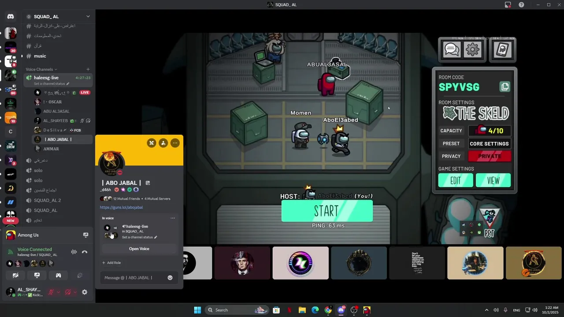Toggle screen share in voice panel
The height and width of the screenshot is (317, 564).
[x=37, y=275]
